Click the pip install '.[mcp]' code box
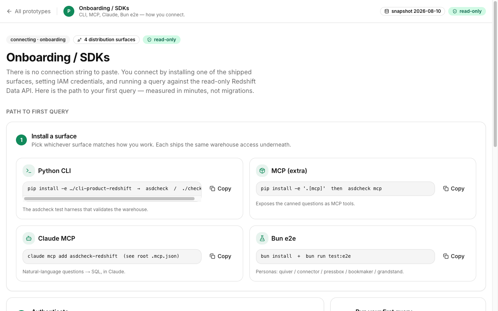This screenshot has height=311, width=498. point(345,189)
